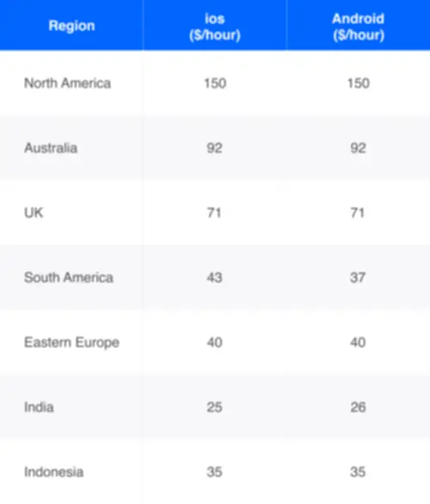Click Indonesia iOS rate 35

click(x=214, y=472)
